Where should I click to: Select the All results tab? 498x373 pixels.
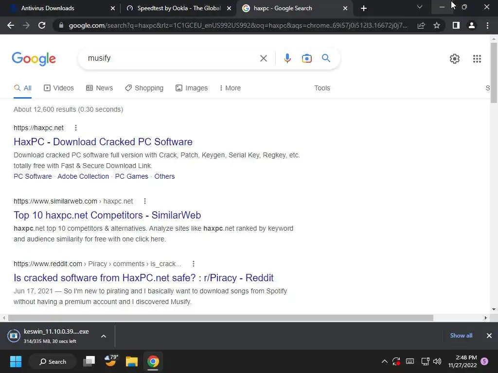tap(22, 88)
